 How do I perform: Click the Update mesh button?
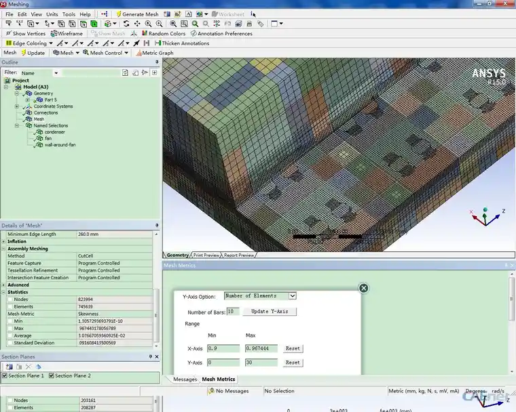pos(33,53)
